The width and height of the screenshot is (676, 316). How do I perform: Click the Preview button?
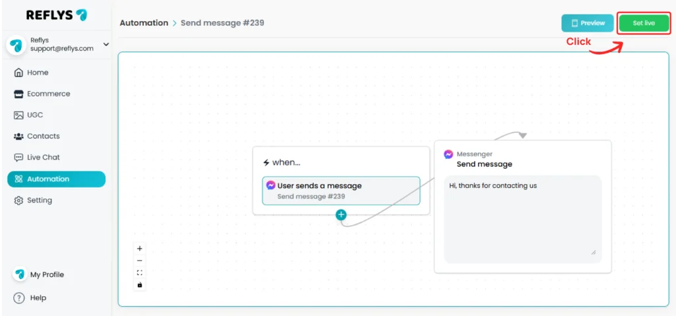587,23
